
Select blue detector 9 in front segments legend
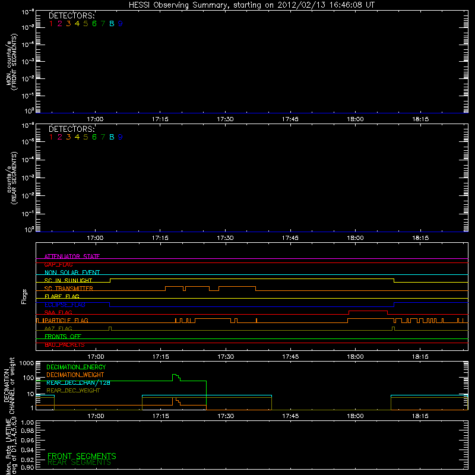coord(121,24)
